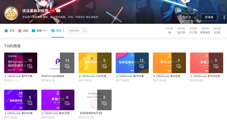Image resolution: width=227 pixels, height=124 pixels.
Task: Click the 已关注 follow button
Action: 189,17
